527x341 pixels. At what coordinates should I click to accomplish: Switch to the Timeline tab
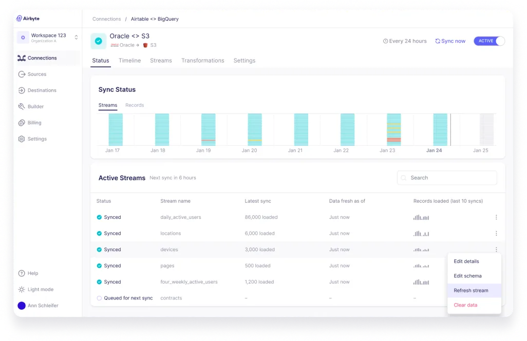pos(129,61)
